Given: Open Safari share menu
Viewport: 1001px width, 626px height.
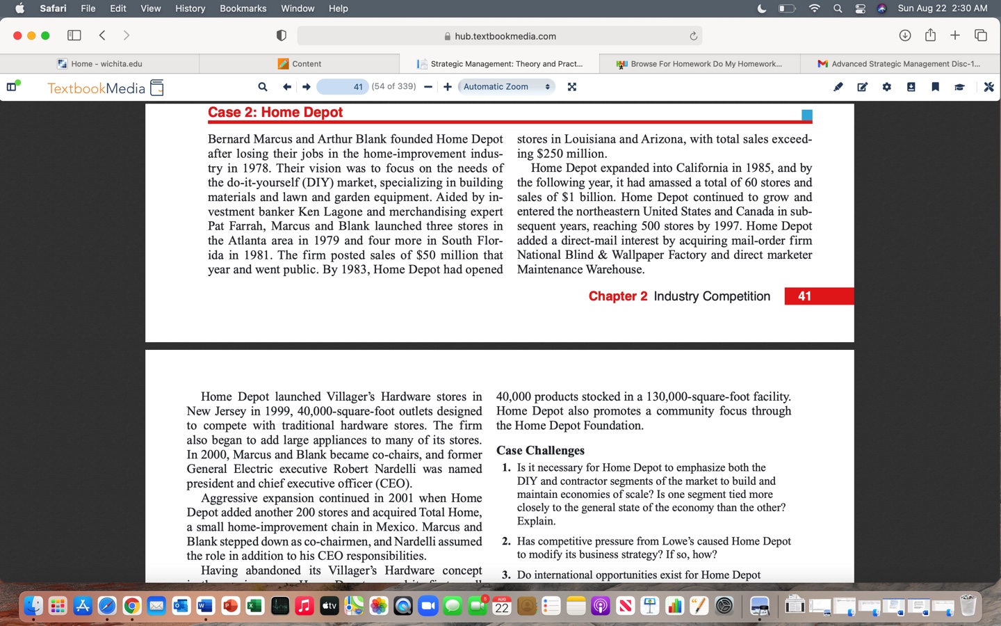Looking at the screenshot, I should click(x=930, y=35).
